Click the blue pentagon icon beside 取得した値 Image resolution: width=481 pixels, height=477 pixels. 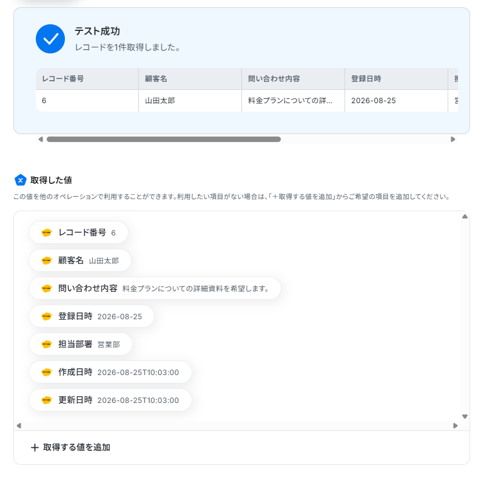(21, 180)
